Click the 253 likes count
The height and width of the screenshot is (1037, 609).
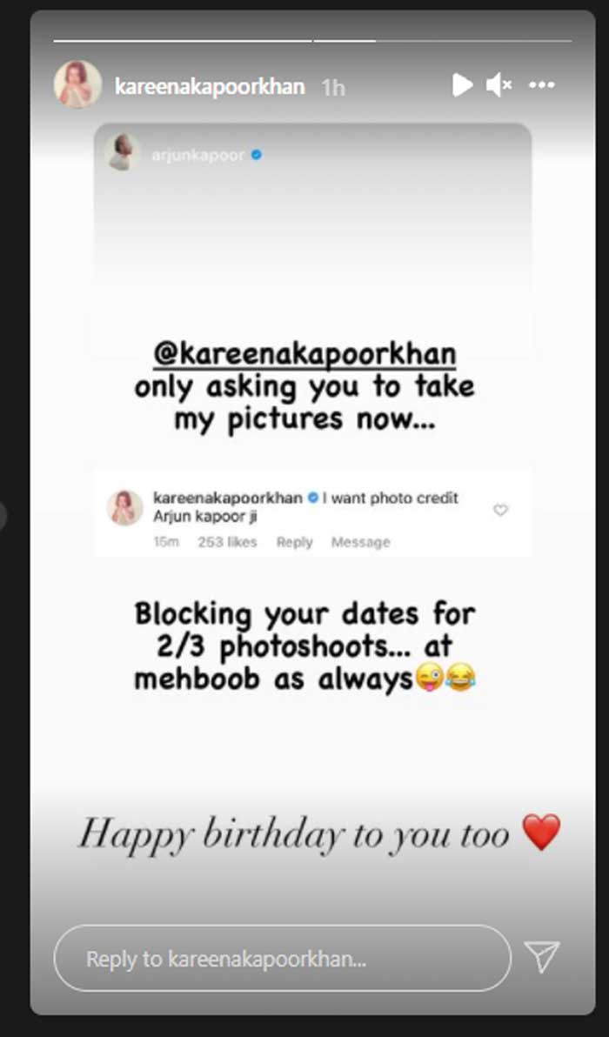click(227, 542)
